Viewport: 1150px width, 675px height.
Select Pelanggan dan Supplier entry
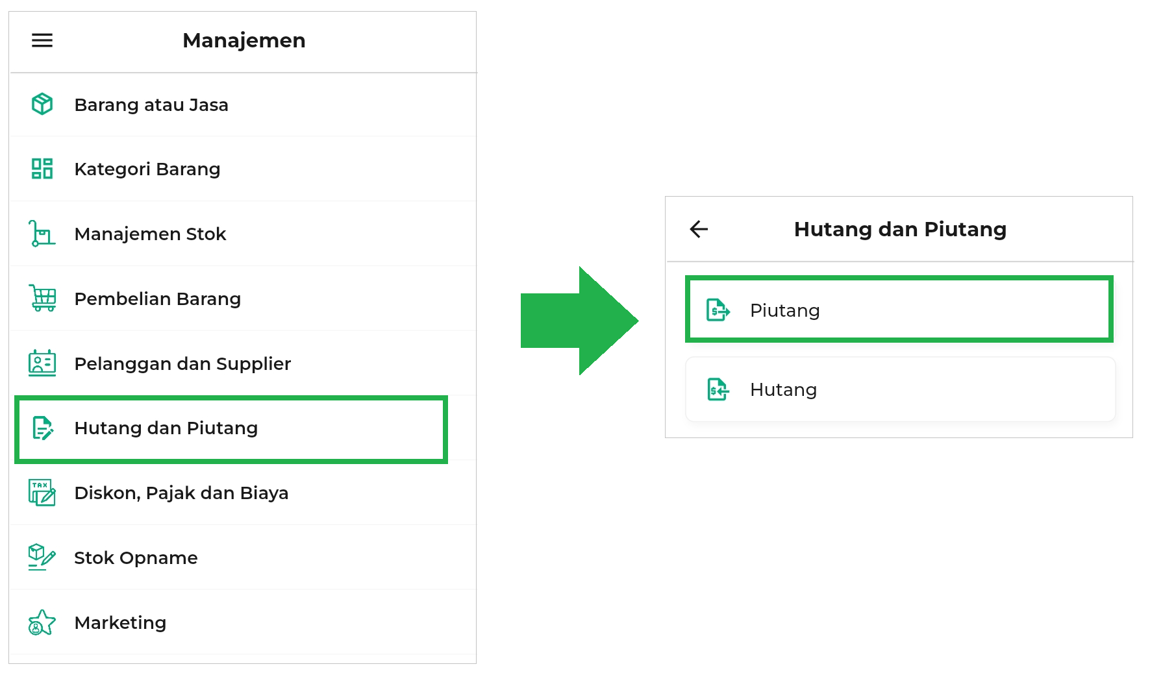click(182, 364)
